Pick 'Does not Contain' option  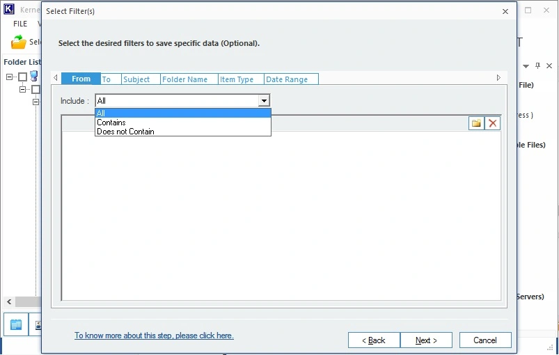tap(125, 132)
